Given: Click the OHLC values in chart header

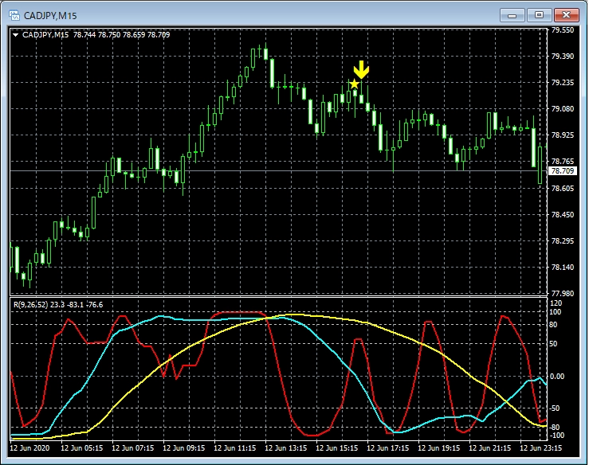Looking at the screenshot, I should click(x=124, y=34).
